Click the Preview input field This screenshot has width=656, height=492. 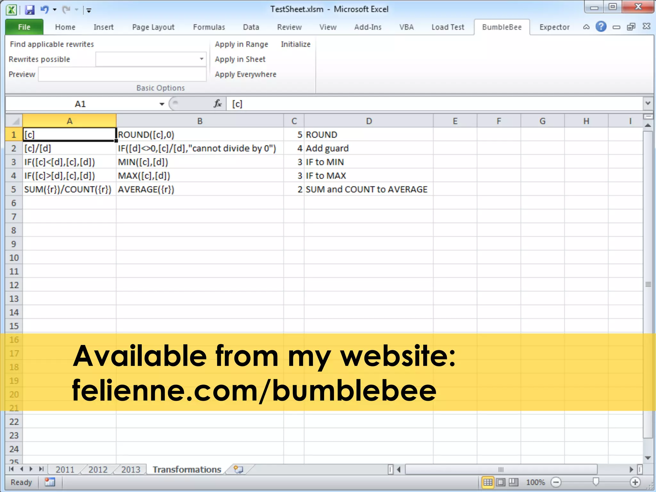[122, 74]
